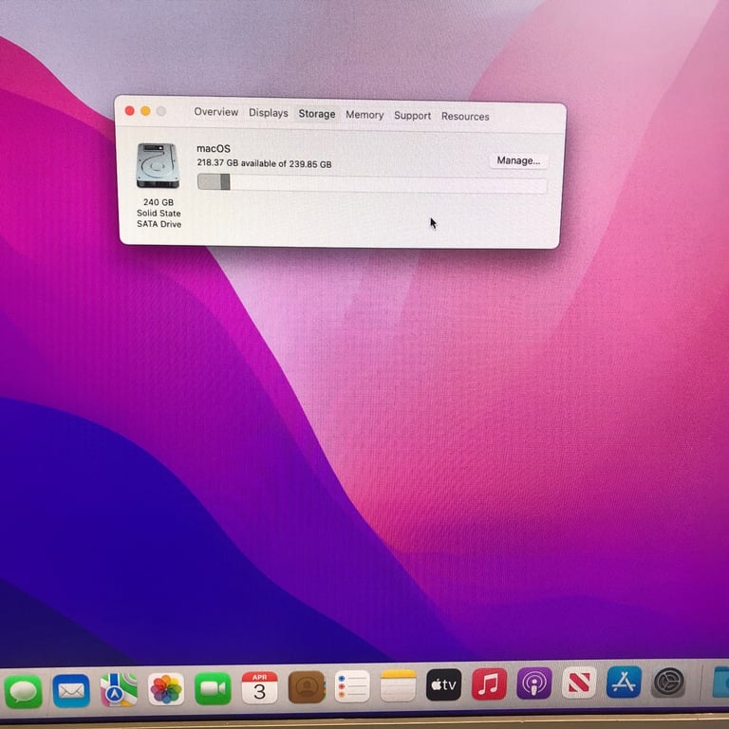Viewport: 729px width, 729px height.
Task: Open the News app icon
Action: (579, 682)
